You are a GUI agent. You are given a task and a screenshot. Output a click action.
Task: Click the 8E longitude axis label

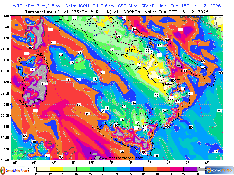tap(15, 162)
